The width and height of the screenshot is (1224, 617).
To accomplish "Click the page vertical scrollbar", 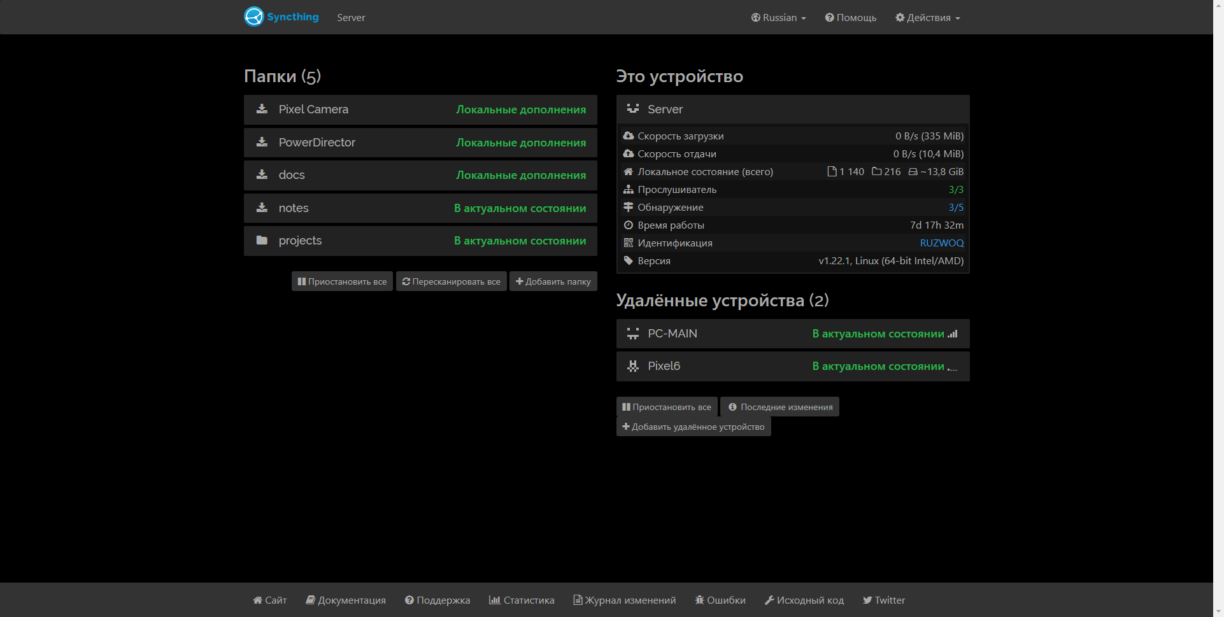I will click(x=1218, y=308).
